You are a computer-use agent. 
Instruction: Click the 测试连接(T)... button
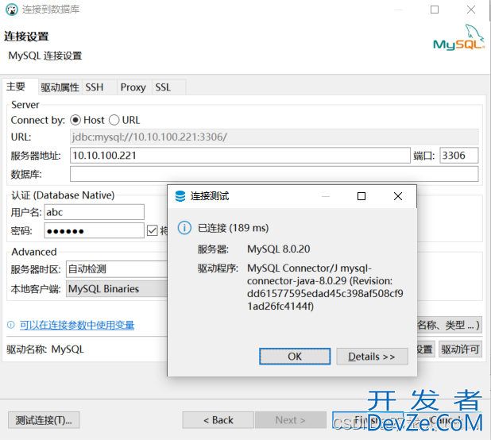click(44, 420)
